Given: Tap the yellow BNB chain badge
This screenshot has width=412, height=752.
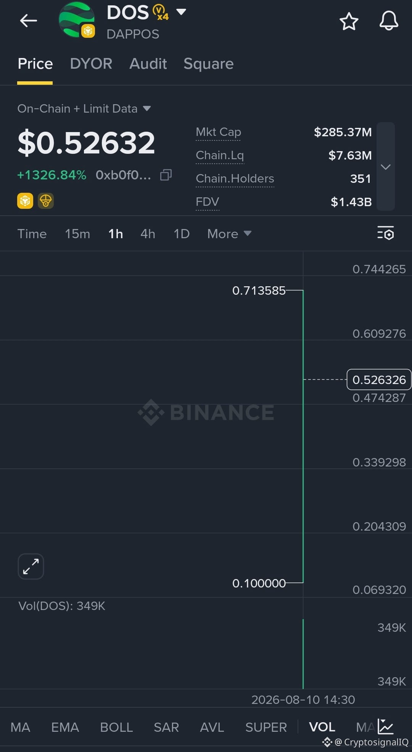Looking at the screenshot, I should [25, 201].
